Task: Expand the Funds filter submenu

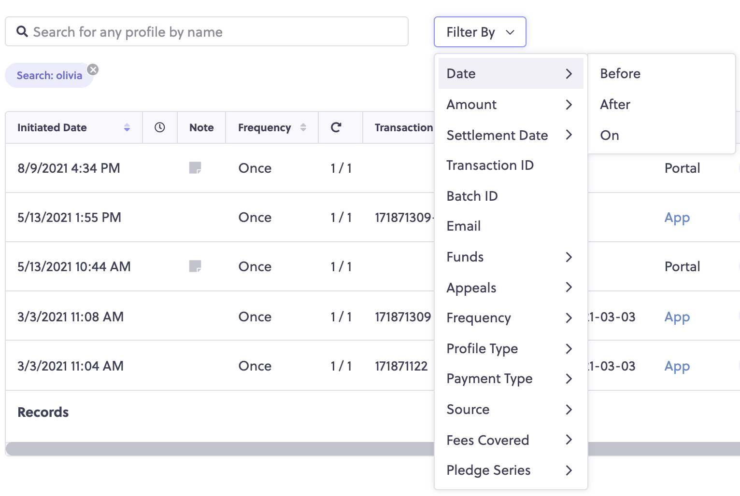Action: (x=511, y=257)
